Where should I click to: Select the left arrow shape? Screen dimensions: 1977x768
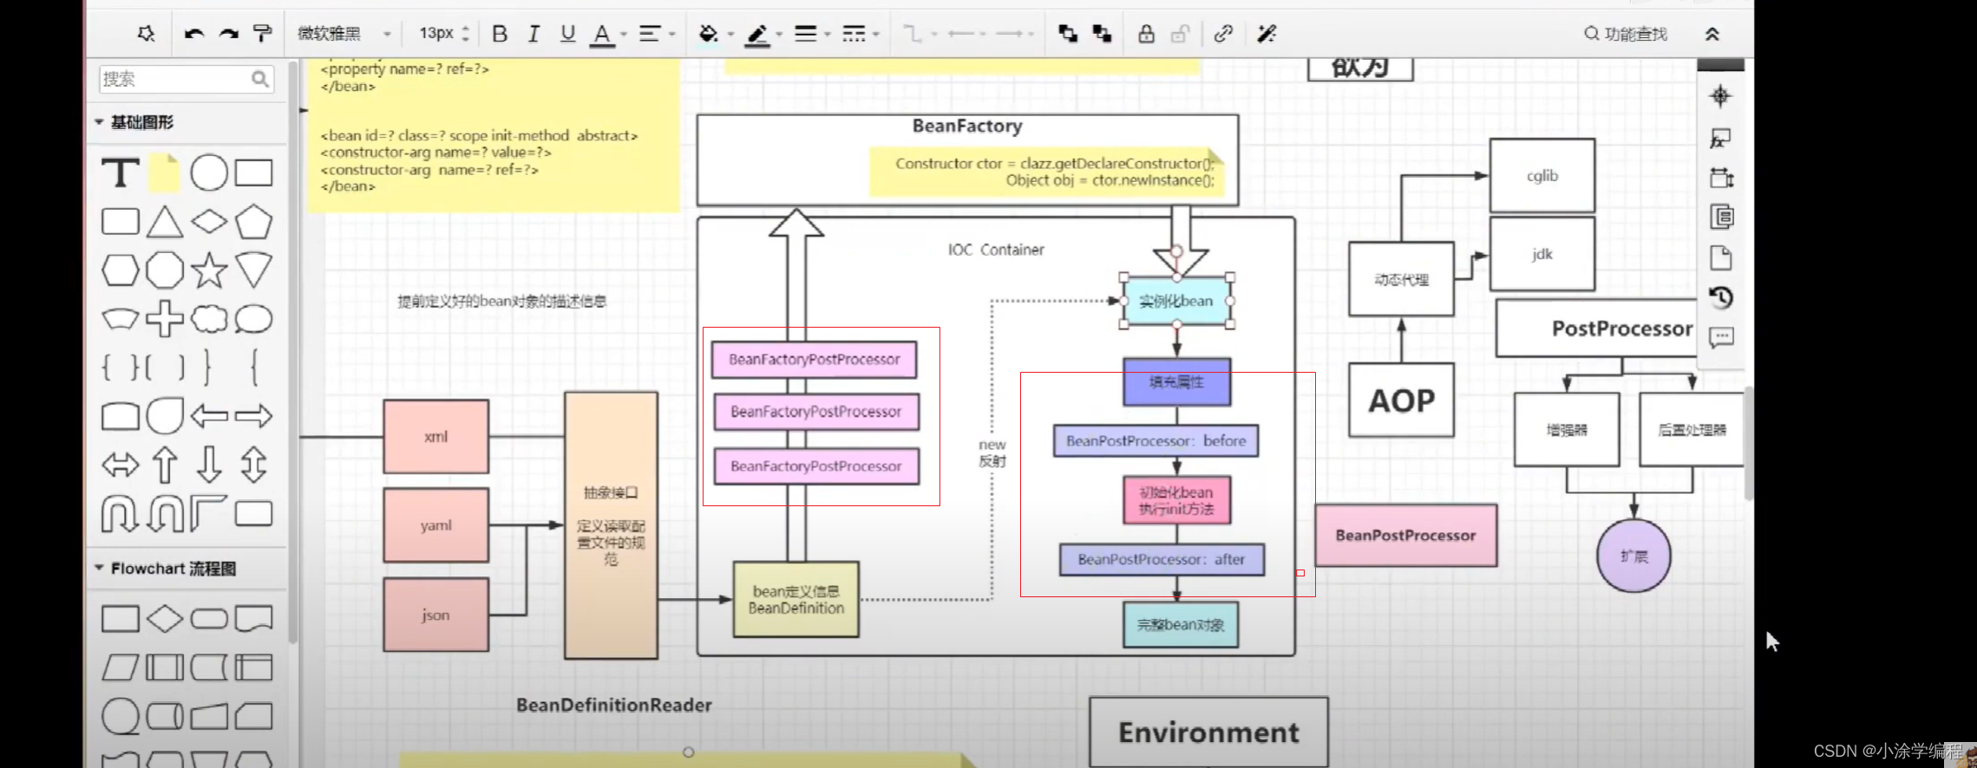(209, 416)
